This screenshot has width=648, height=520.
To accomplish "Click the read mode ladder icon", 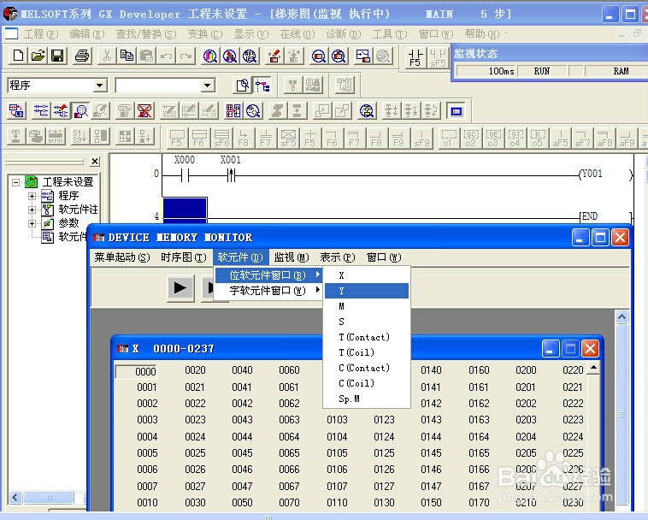I will (x=41, y=111).
